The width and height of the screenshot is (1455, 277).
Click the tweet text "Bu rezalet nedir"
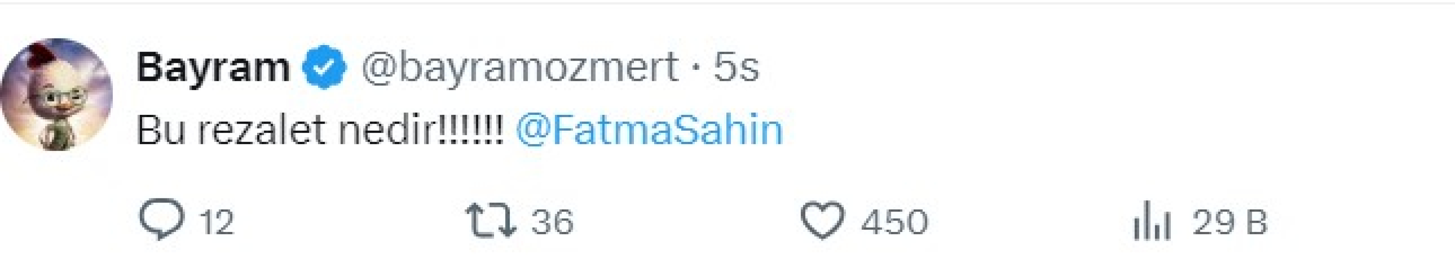click(288, 130)
